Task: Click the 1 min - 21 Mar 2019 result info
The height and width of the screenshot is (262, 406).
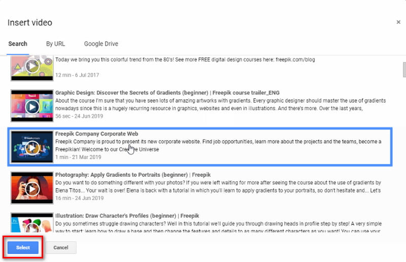Action: (x=78, y=157)
